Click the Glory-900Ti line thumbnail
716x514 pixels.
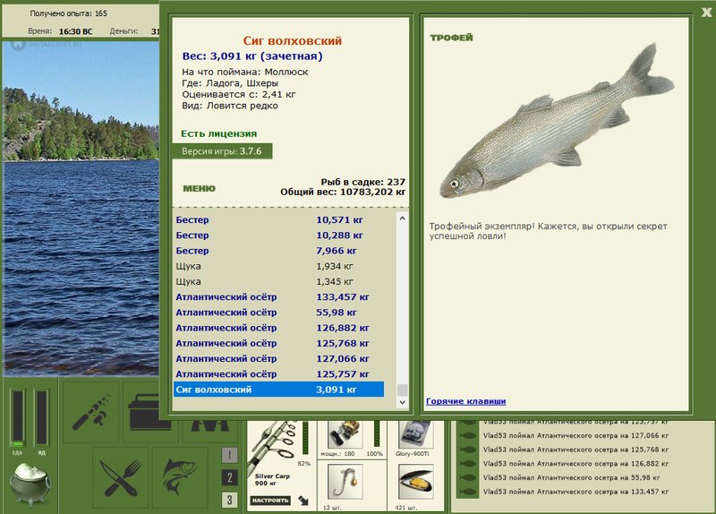click(x=415, y=435)
